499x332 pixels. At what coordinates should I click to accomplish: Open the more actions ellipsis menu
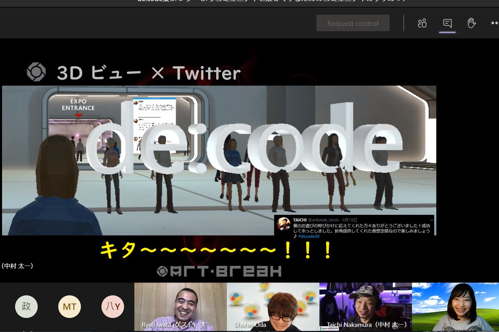point(495,24)
